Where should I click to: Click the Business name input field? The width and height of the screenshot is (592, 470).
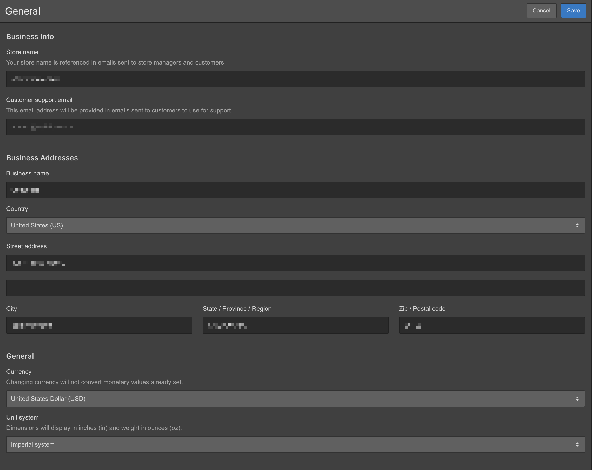[x=296, y=190]
